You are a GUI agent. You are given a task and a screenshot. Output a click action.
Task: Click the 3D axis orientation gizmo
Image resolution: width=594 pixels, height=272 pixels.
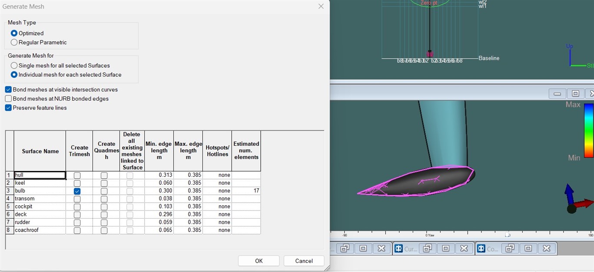578,200
